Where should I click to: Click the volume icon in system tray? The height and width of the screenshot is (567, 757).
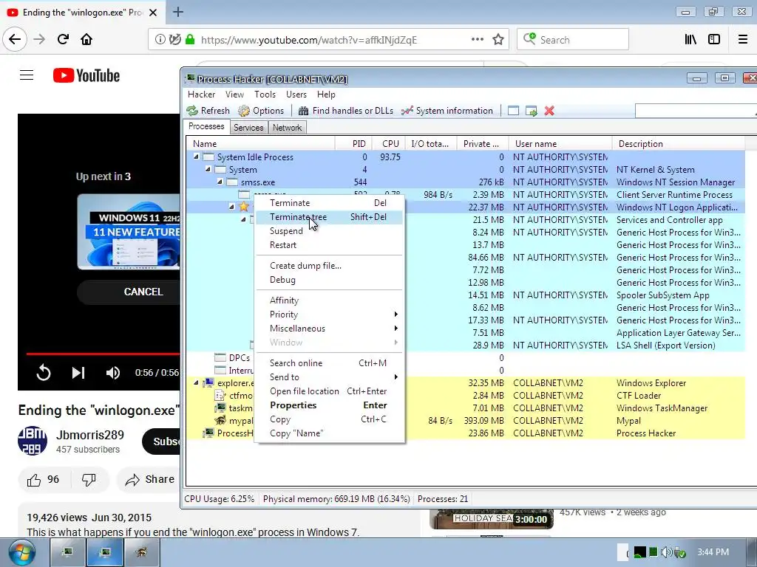[x=666, y=552]
